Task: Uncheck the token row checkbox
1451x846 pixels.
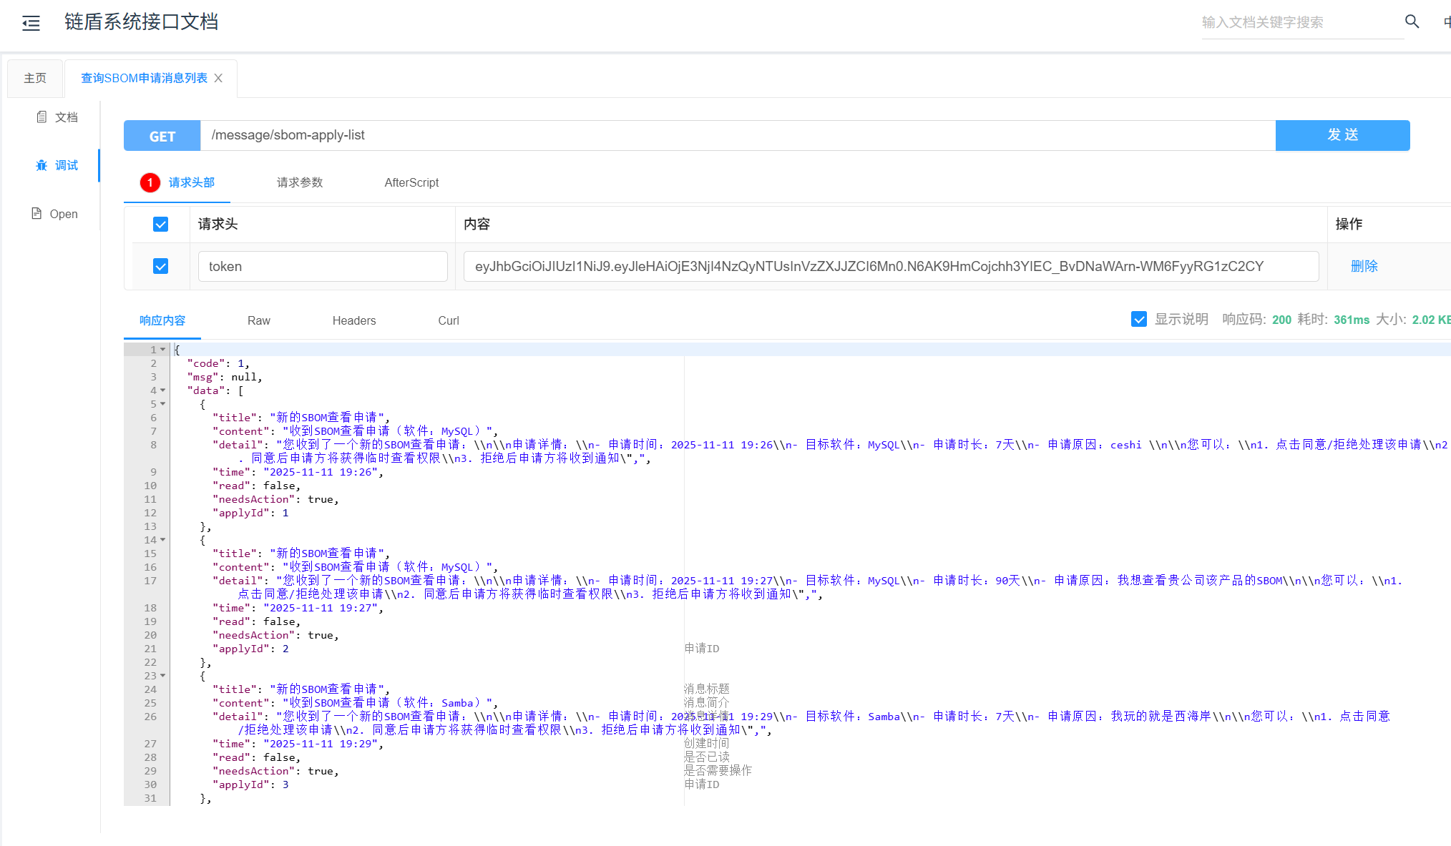Action: [x=161, y=266]
